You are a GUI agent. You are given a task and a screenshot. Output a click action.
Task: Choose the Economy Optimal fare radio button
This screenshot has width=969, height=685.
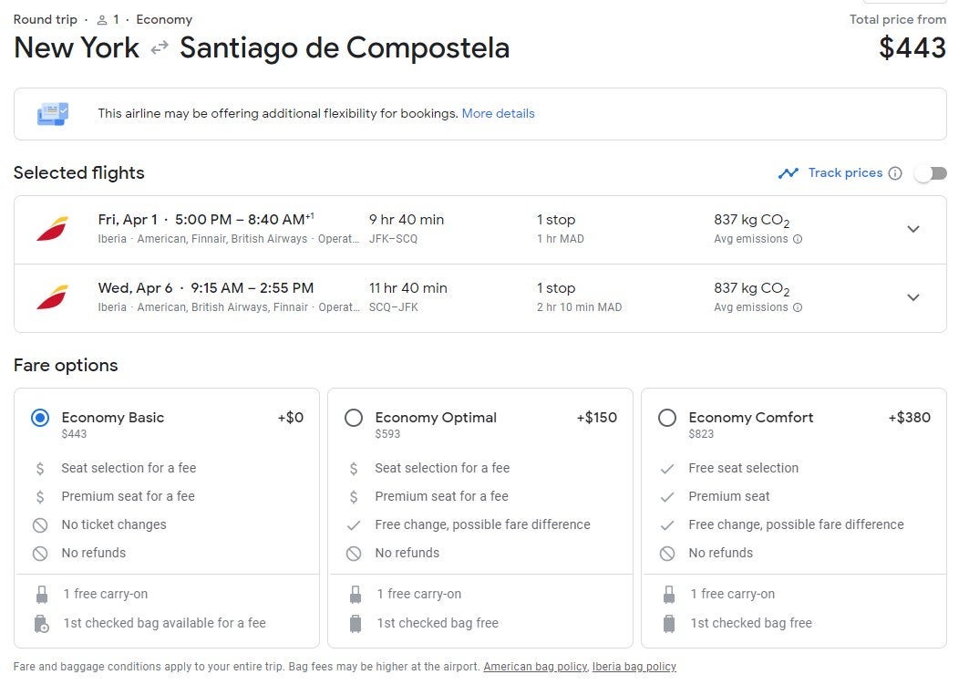pyautogui.click(x=354, y=418)
